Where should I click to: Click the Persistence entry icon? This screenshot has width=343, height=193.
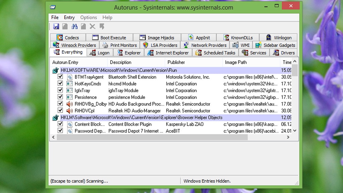coord(70,98)
